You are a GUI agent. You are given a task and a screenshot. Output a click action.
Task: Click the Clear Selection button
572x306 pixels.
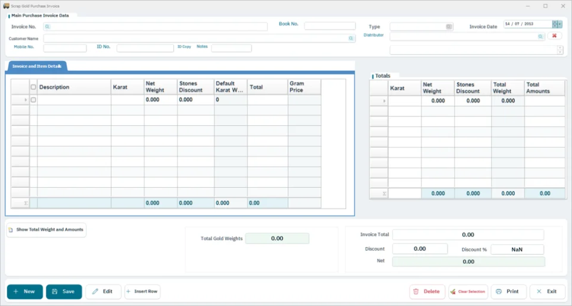[x=468, y=292]
